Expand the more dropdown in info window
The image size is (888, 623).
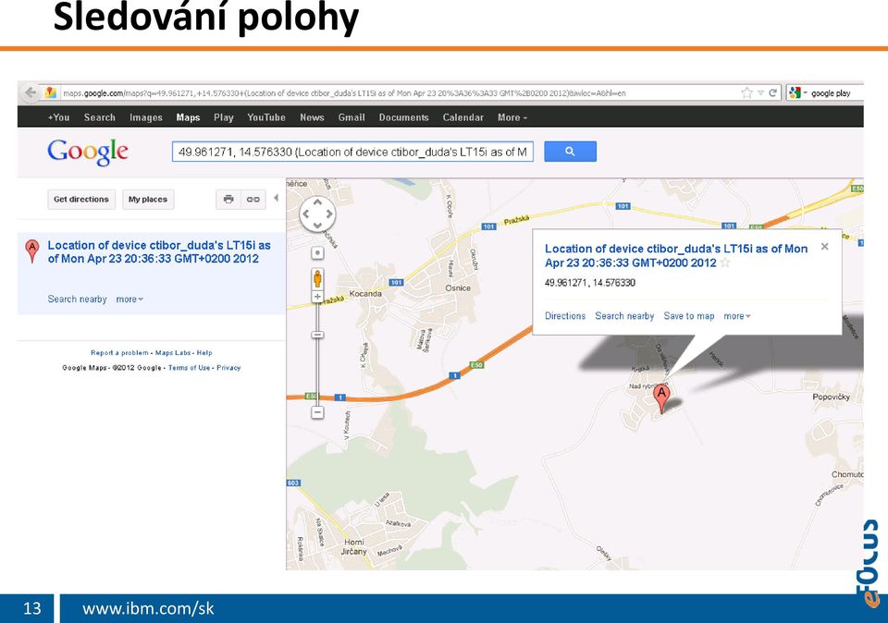click(x=737, y=316)
